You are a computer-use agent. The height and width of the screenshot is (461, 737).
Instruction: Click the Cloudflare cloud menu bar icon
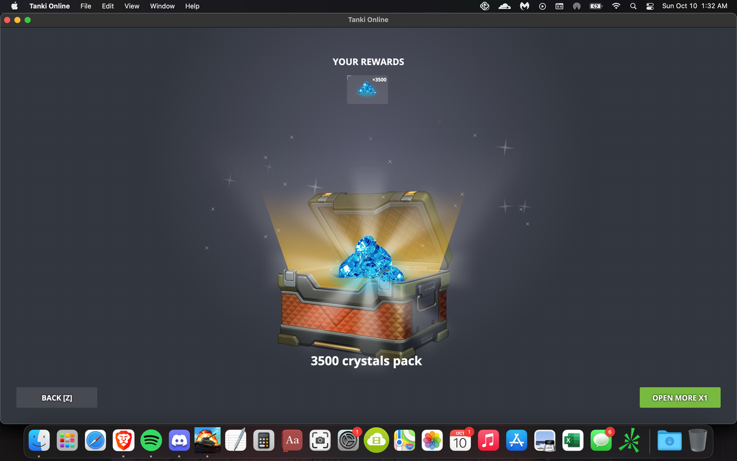[504, 6]
